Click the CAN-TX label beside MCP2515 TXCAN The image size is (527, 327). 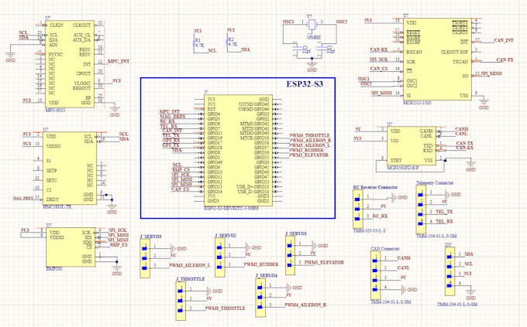[x=505, y=60]
